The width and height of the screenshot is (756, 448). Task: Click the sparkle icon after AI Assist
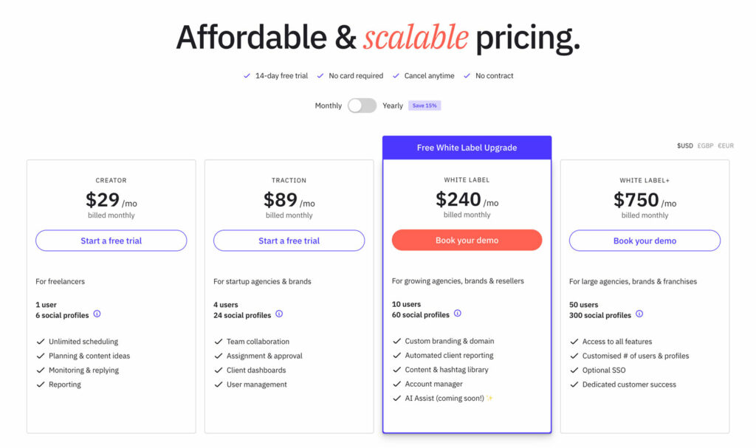pyautogui.click(x=489, y=399)
